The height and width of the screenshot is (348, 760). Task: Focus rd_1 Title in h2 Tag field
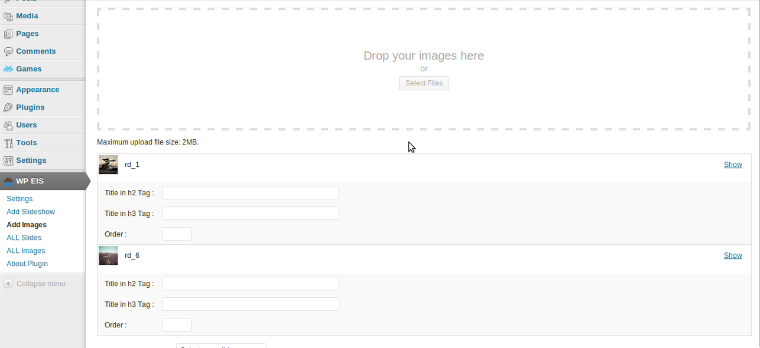[x=251, y=193]
